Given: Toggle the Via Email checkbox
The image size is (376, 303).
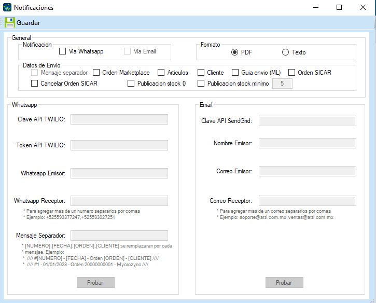Looking at the screenshot, I should click(127, 51).
